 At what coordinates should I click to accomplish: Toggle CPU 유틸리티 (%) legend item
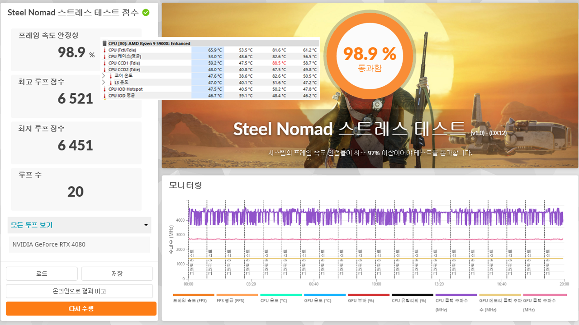(412, 298)
